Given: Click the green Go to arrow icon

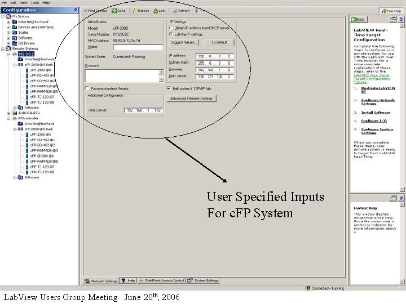Looking at the screenshot, I should (x=114, y=11).
